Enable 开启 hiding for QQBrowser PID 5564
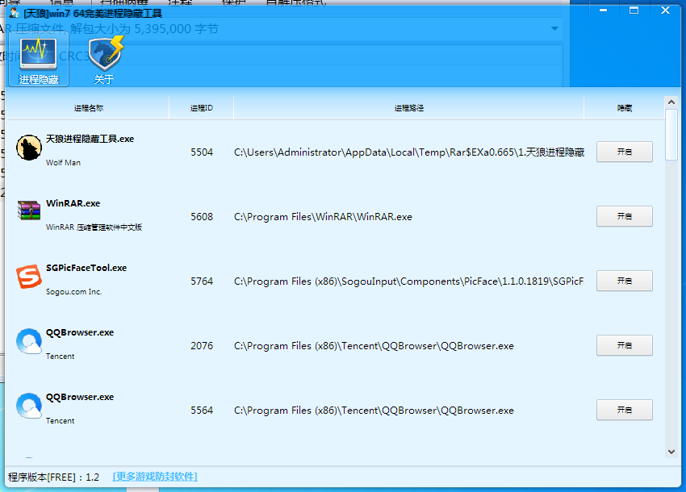This screenshot has height=492, width=686. pos(624,410)
